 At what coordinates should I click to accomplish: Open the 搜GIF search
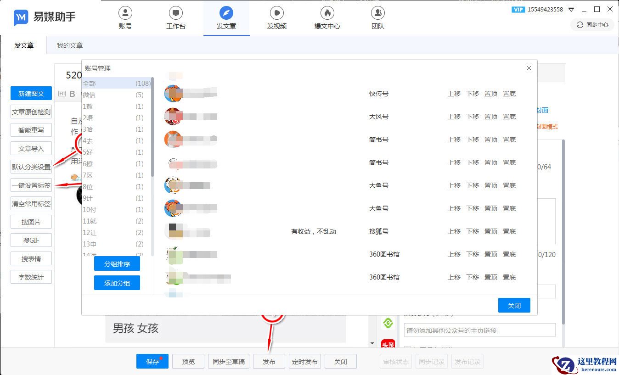tap(31, 240)
